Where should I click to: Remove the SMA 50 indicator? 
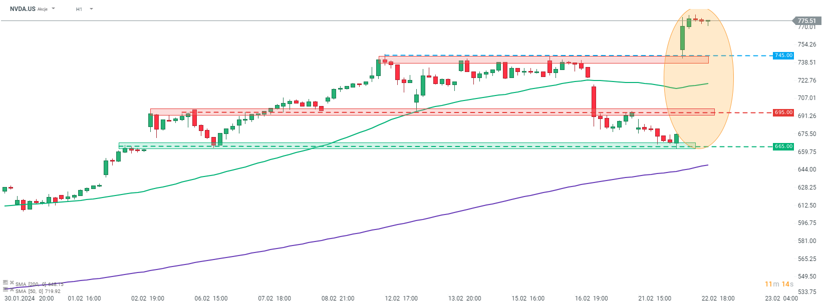12,289
